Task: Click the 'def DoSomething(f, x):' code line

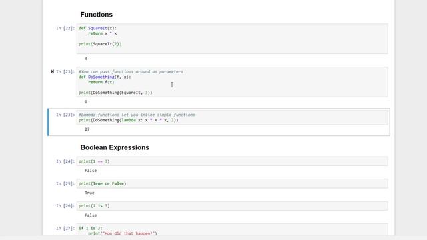Action: point(105,77)
